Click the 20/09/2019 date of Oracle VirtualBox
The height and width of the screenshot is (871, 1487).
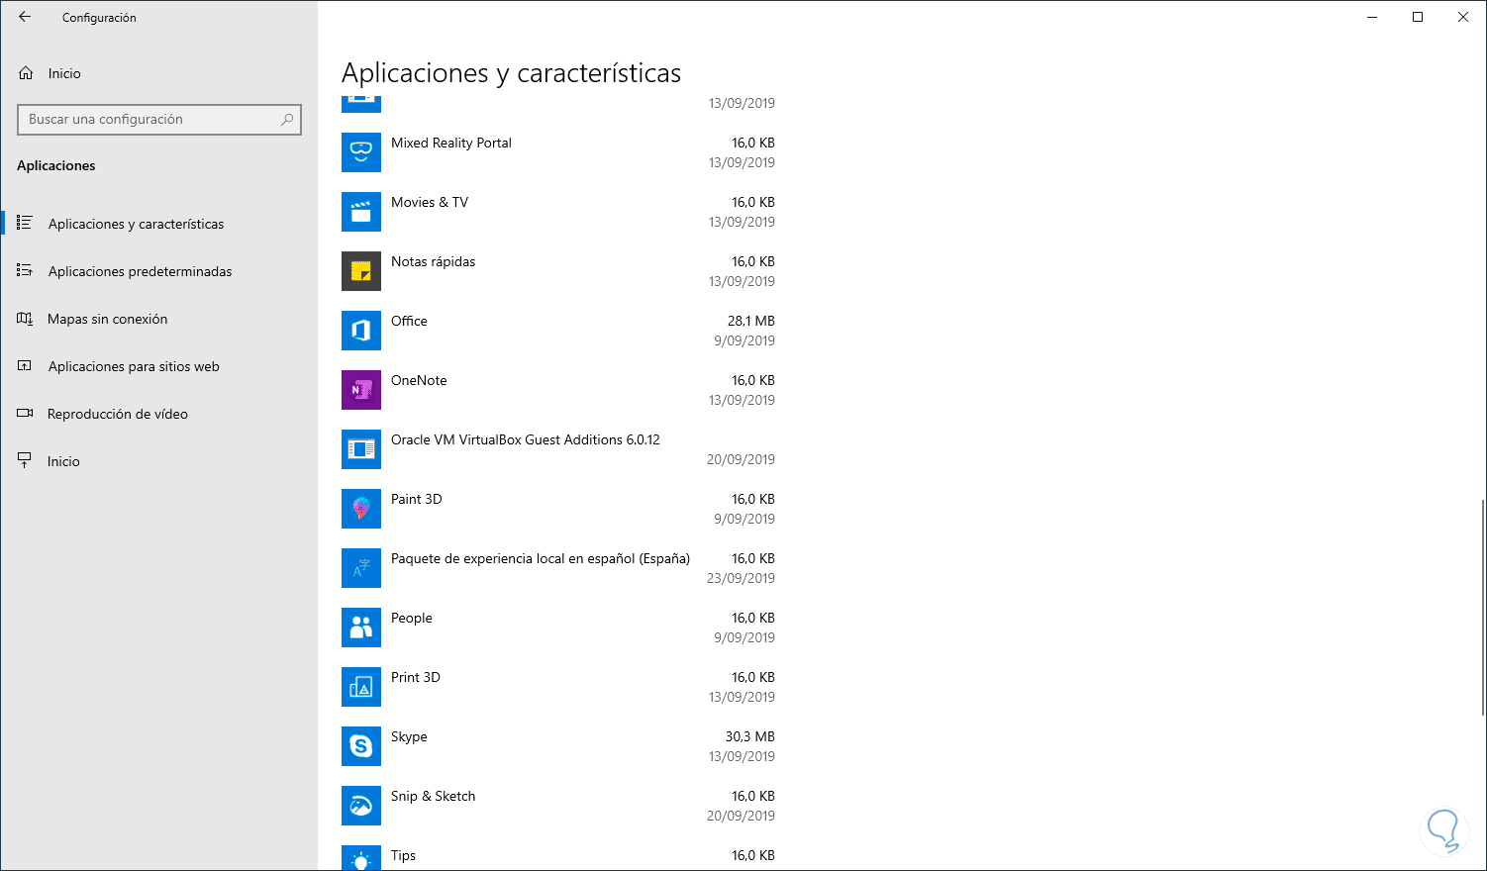[x=741, y=459]
